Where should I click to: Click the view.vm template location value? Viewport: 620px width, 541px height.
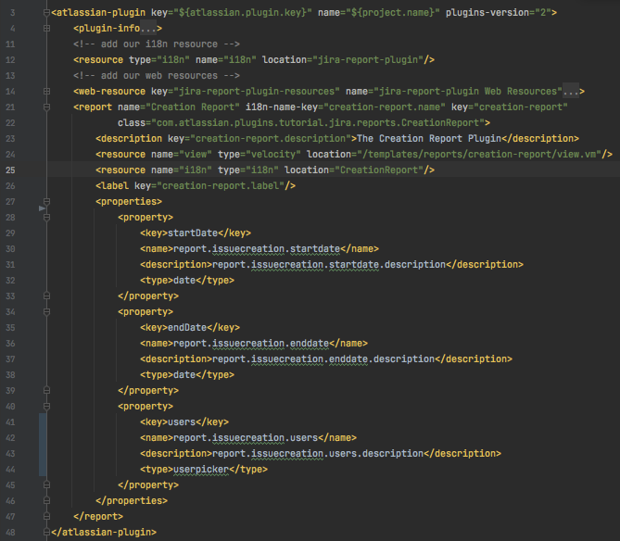tap(479, 155)
